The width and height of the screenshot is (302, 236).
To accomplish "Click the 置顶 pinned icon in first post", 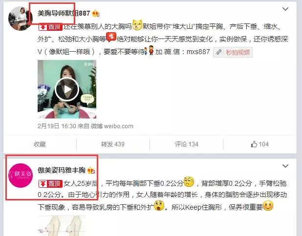I will (x=50, y=27).
